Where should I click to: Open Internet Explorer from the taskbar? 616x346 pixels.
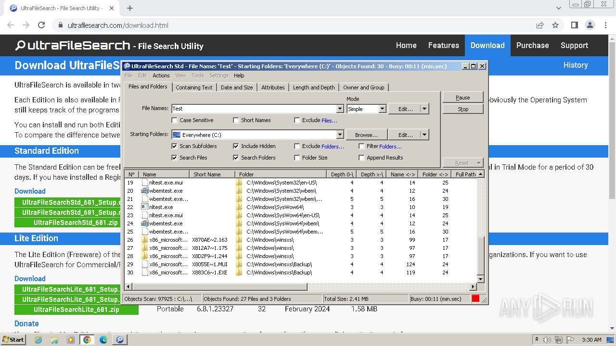coord(38,340)
